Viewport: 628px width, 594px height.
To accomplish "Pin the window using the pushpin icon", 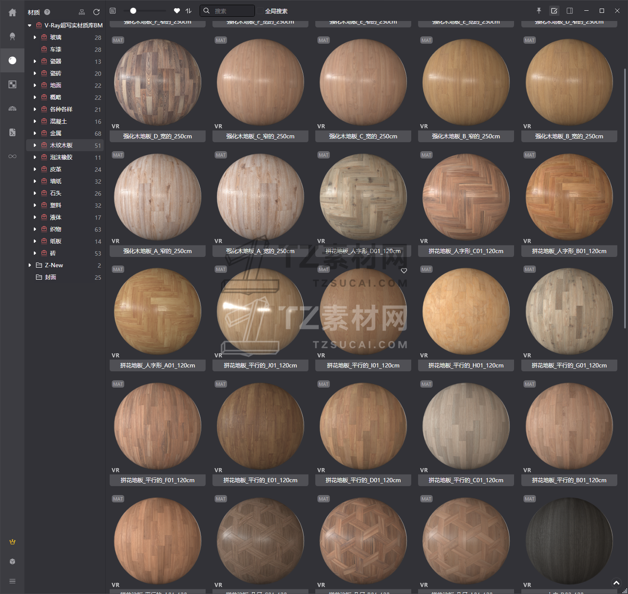I will pos(539,11).
